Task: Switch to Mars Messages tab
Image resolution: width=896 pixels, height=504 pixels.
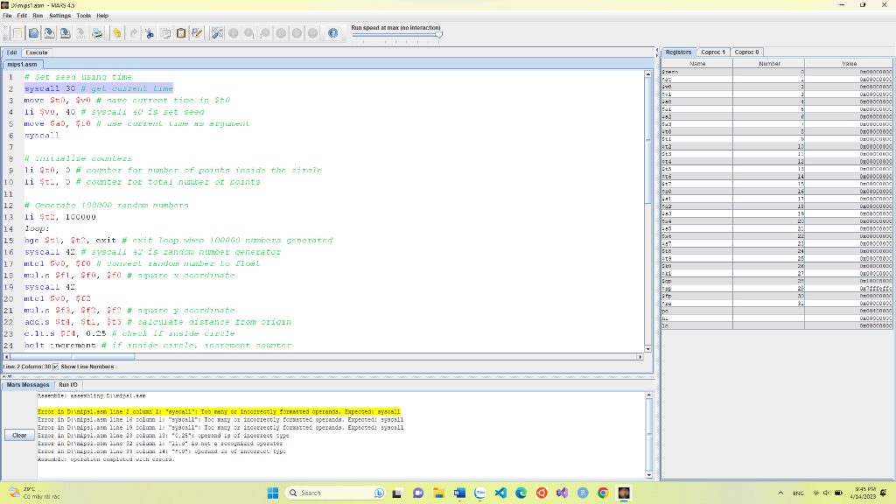Action: tap(28, 385)
